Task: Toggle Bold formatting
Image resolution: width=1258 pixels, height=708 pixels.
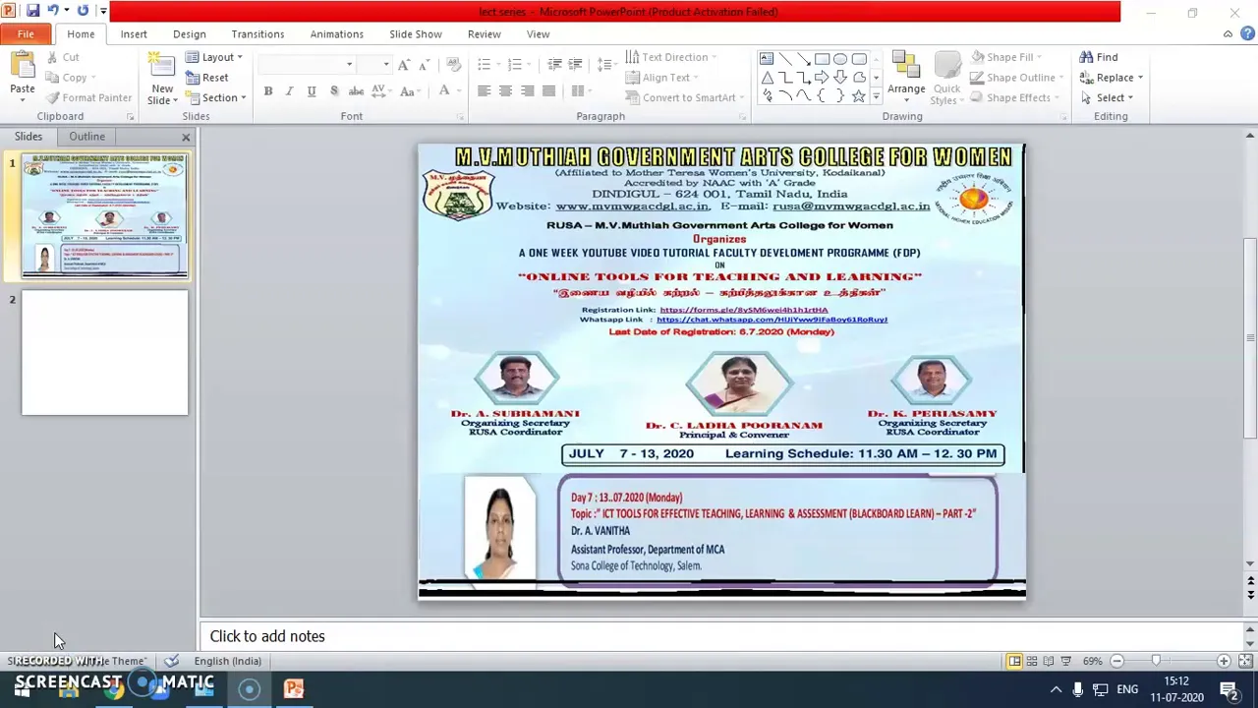Action: click(267, 91)
